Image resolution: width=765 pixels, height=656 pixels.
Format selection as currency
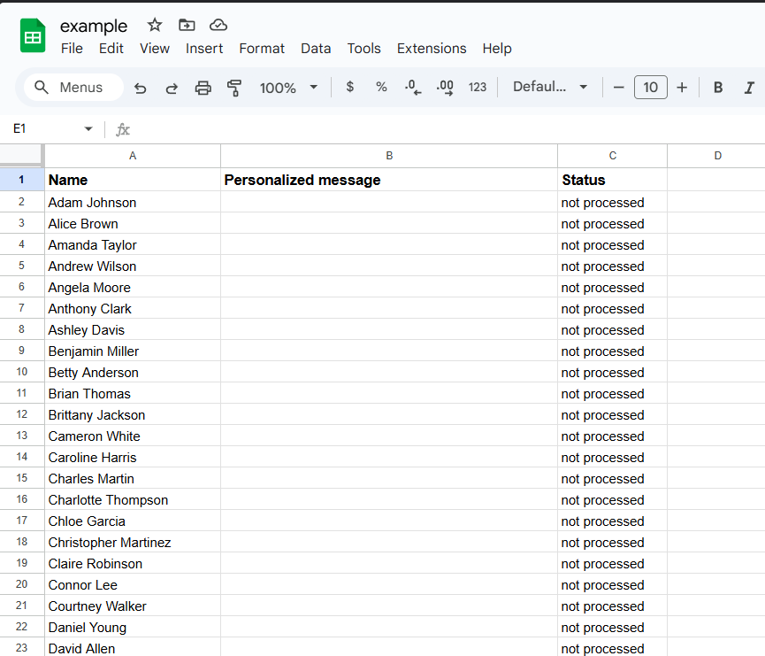point(350,87)
